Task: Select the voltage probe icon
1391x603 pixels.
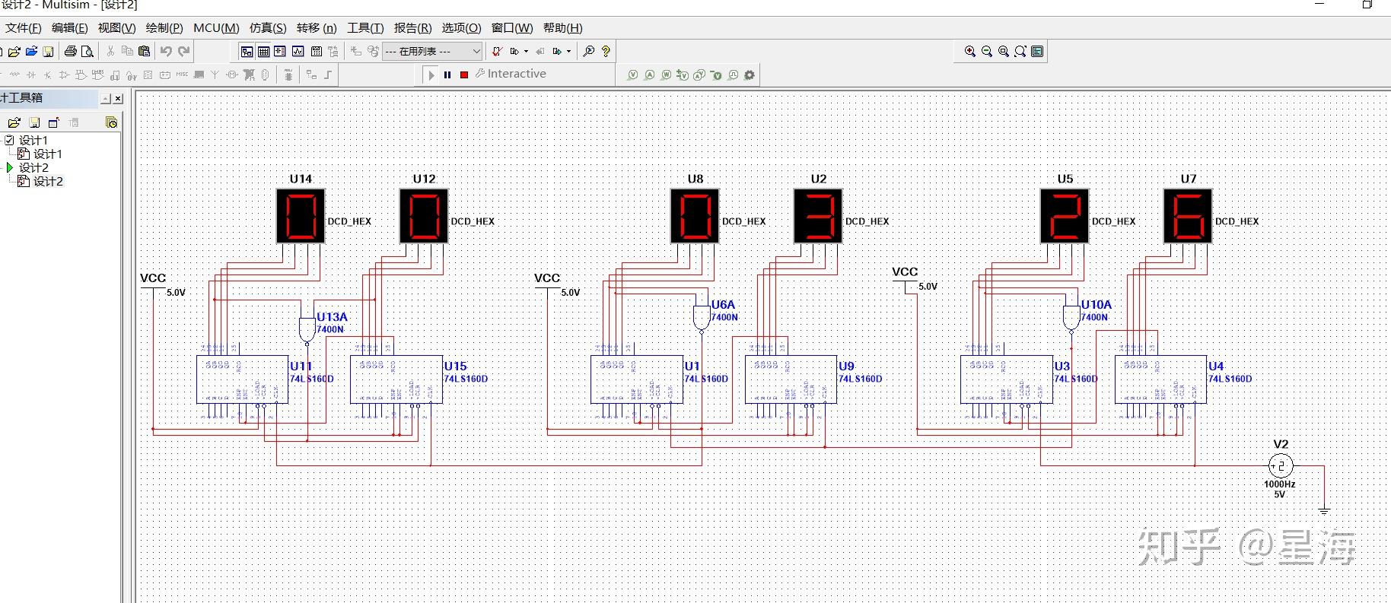Action: [x=632, y=75]
